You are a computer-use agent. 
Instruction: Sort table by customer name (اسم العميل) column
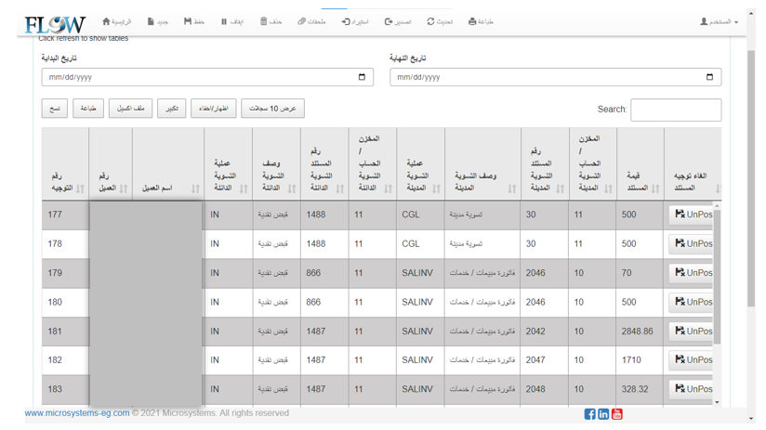[168, 189]
